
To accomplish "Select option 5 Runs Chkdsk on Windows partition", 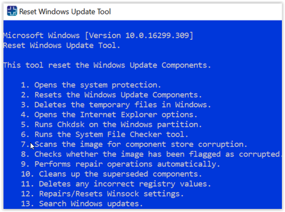I will point(112,125).
